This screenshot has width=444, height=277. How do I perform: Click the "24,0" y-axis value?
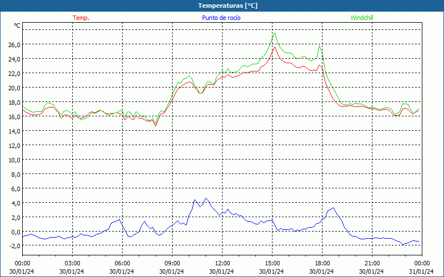14,59
